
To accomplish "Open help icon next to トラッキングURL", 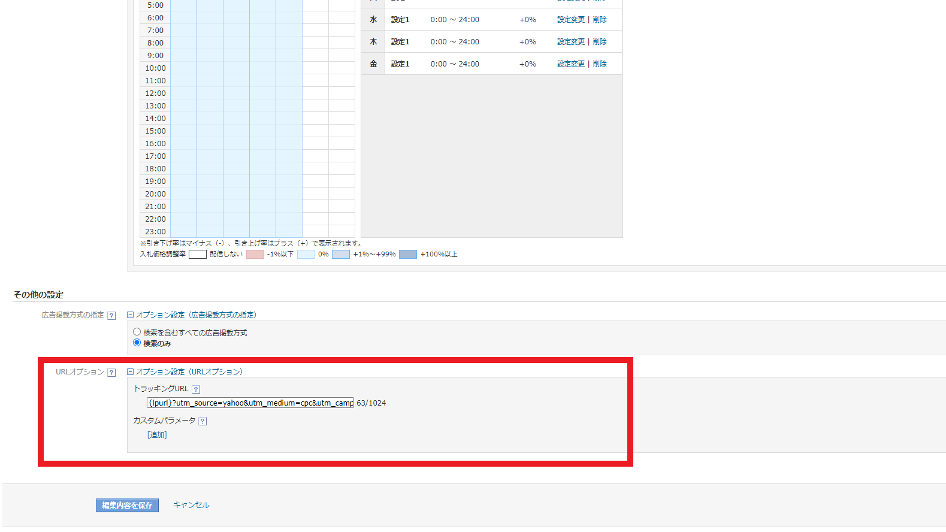I will [196, 389].
